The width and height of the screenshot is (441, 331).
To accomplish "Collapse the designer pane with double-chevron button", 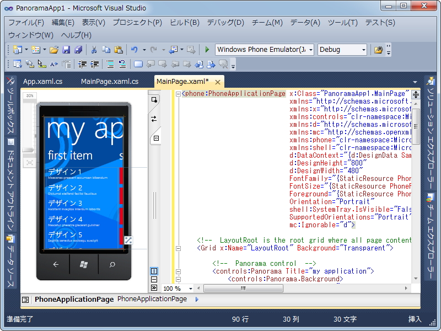I will coord(154,288).
